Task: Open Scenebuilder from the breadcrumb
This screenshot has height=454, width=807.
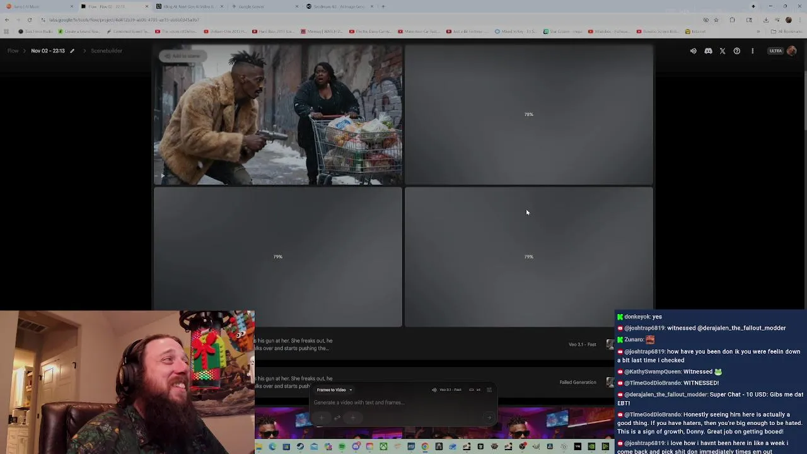Action: pyautogui.click(x=107, y=50)
